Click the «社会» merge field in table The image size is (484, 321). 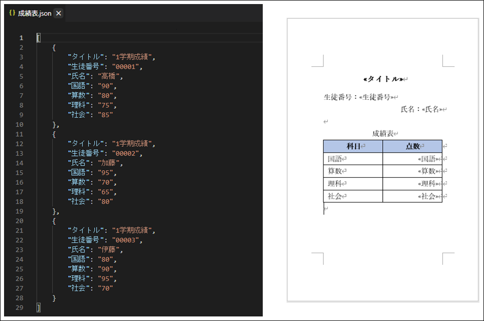(428, 196)
